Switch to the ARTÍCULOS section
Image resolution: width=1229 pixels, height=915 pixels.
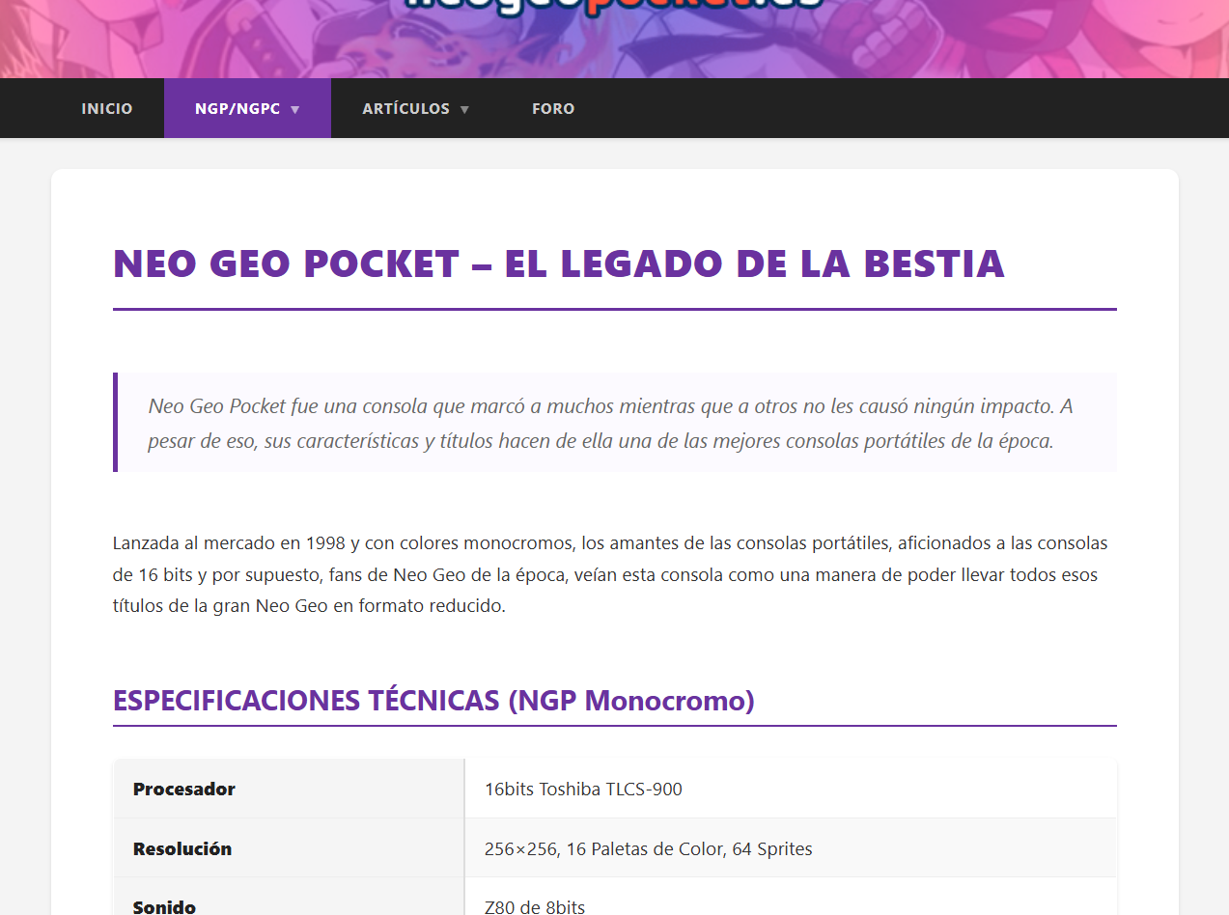(x=406, y=108)
